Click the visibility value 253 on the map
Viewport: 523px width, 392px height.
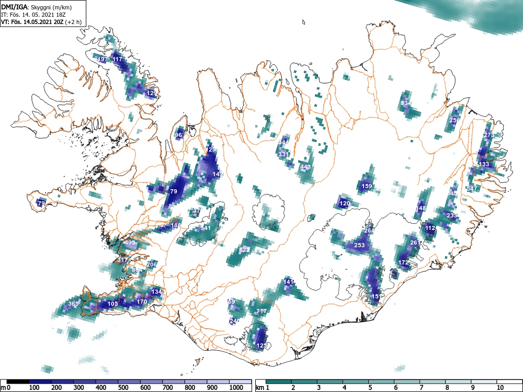359,245
